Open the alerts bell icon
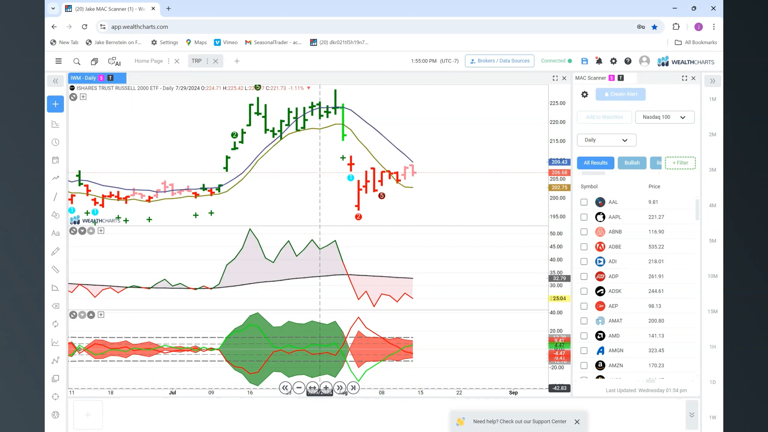 point(599,61)
